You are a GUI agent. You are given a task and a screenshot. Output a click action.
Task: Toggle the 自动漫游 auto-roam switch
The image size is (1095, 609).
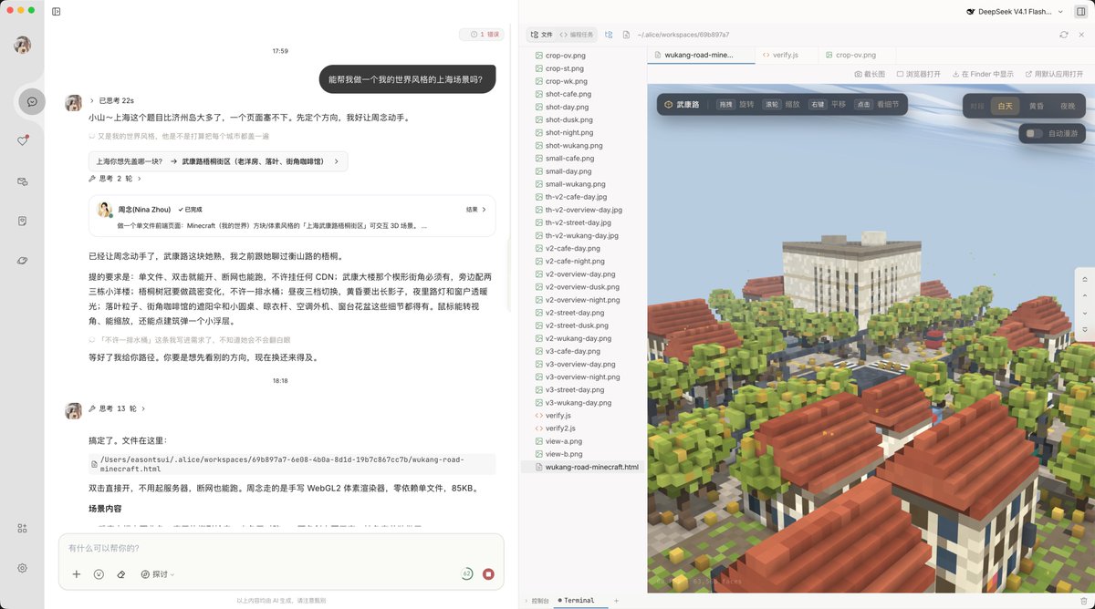tap(1034, 134)
